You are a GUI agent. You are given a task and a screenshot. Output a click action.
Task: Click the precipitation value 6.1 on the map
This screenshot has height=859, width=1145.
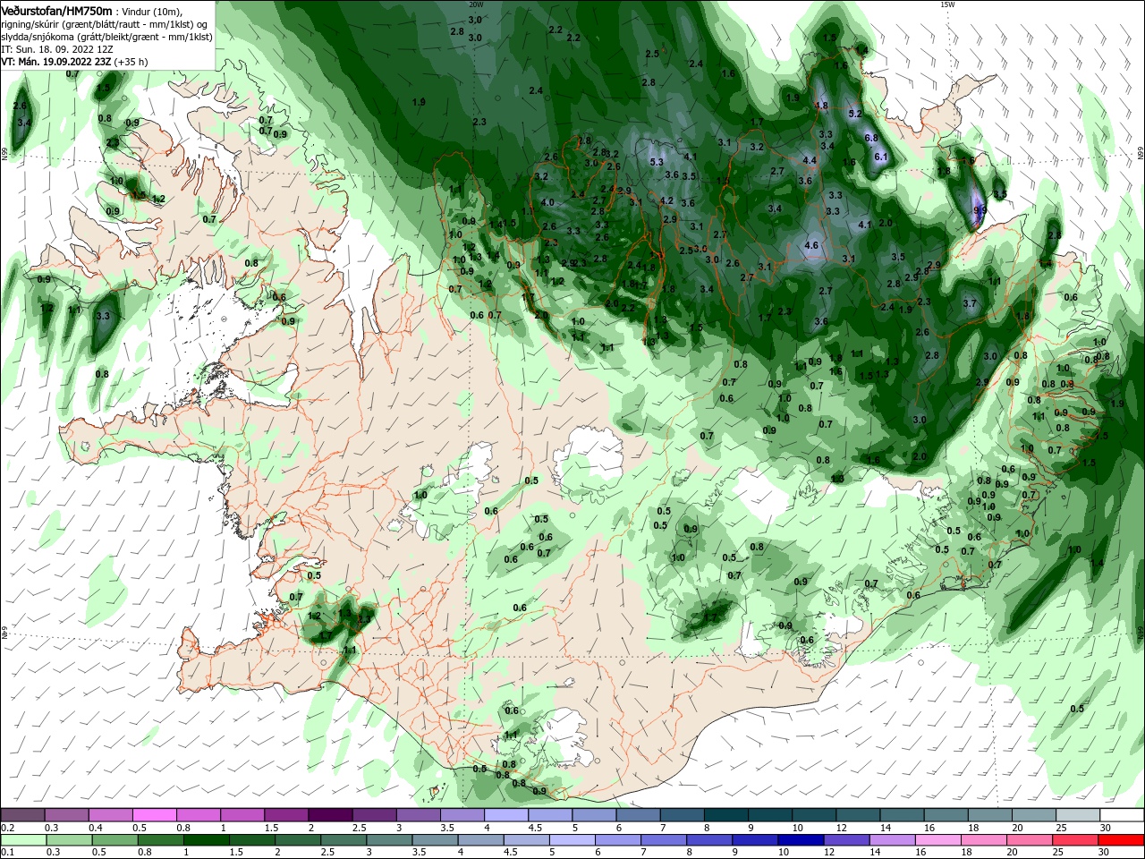click(881, 157)
